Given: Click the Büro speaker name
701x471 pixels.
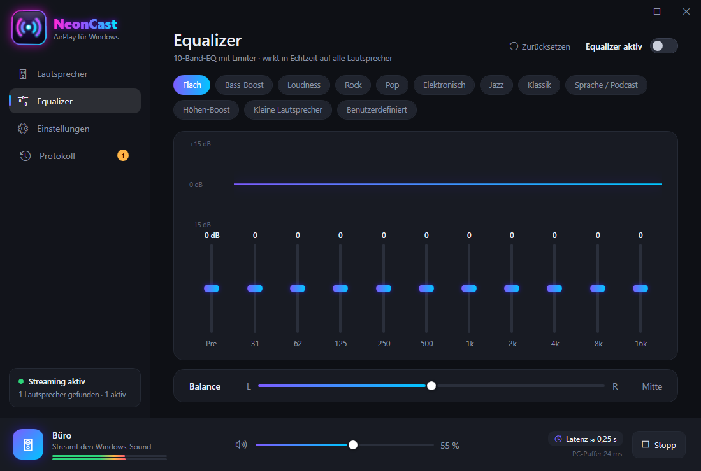Looking at the screenshot, I should (62, 435).
